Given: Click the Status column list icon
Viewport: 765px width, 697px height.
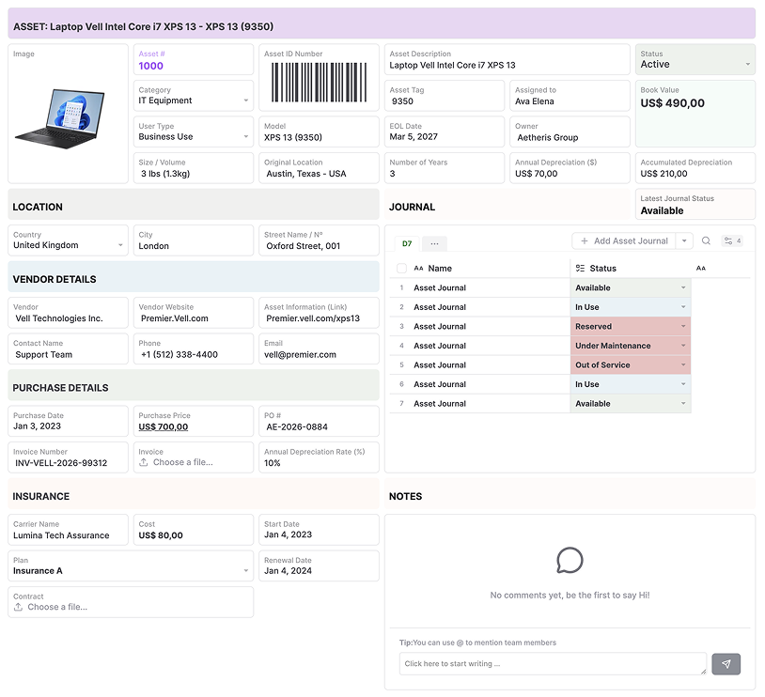Looking at the screenshot, I should coord(580,269).
